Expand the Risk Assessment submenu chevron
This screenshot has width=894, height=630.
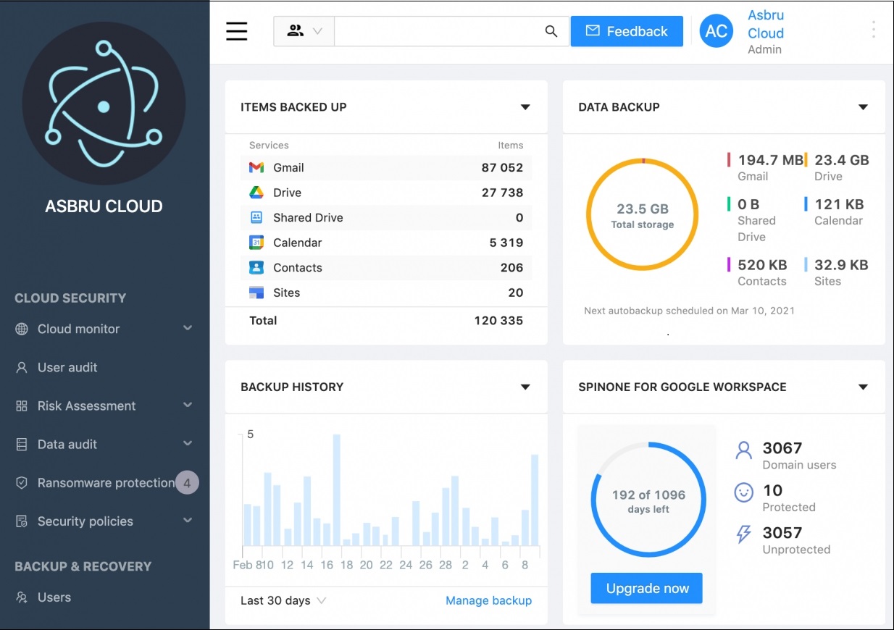(188, 405)
